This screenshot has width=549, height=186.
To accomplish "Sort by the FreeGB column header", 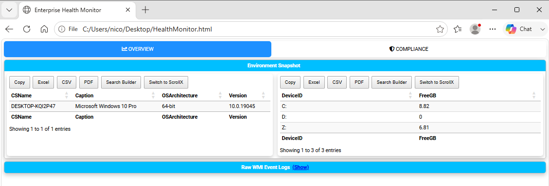I will coord(478,95).
